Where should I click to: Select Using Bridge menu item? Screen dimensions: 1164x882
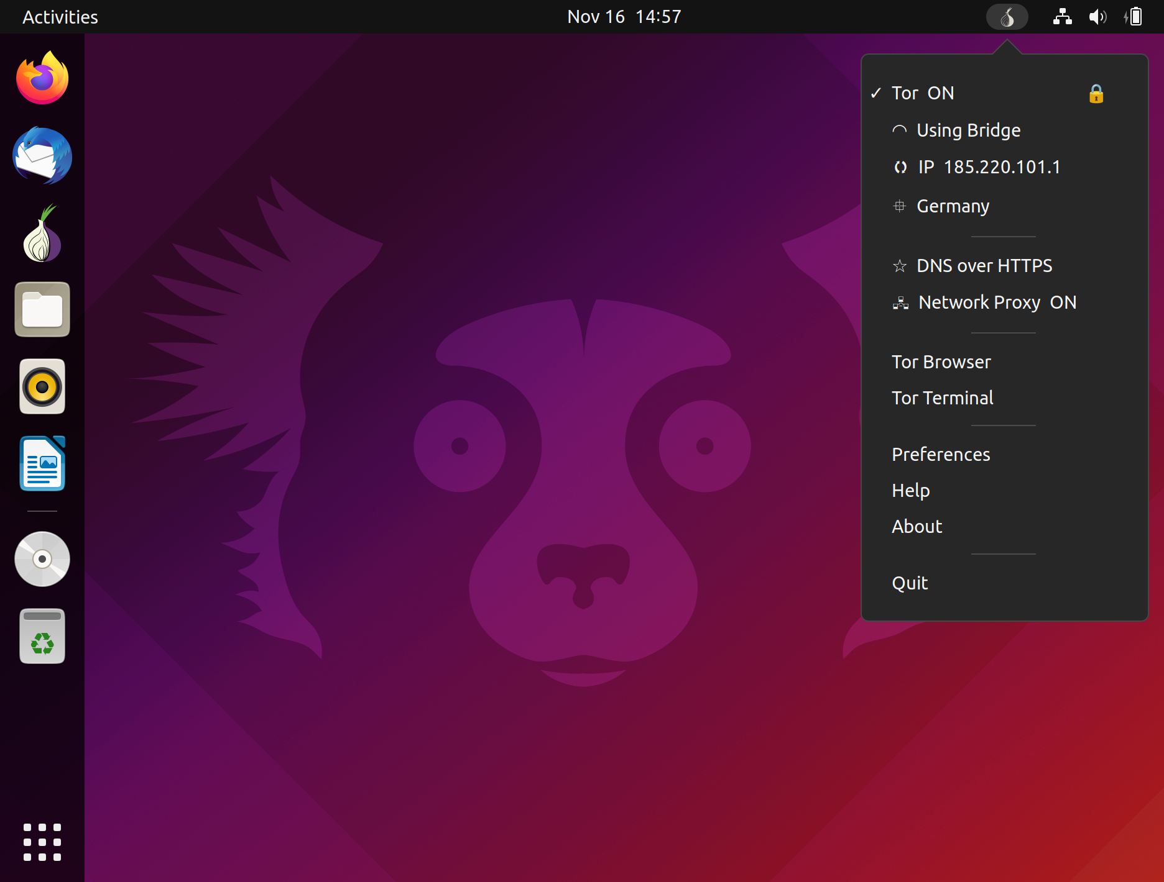pos(1005,130)
